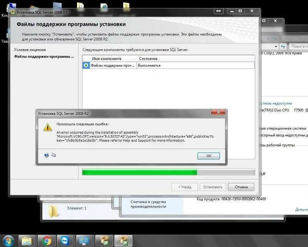This screenshot has width=308, height=247.
Task: Open 'Счетчики и средства производительности' link
Action: coord(148,204)
